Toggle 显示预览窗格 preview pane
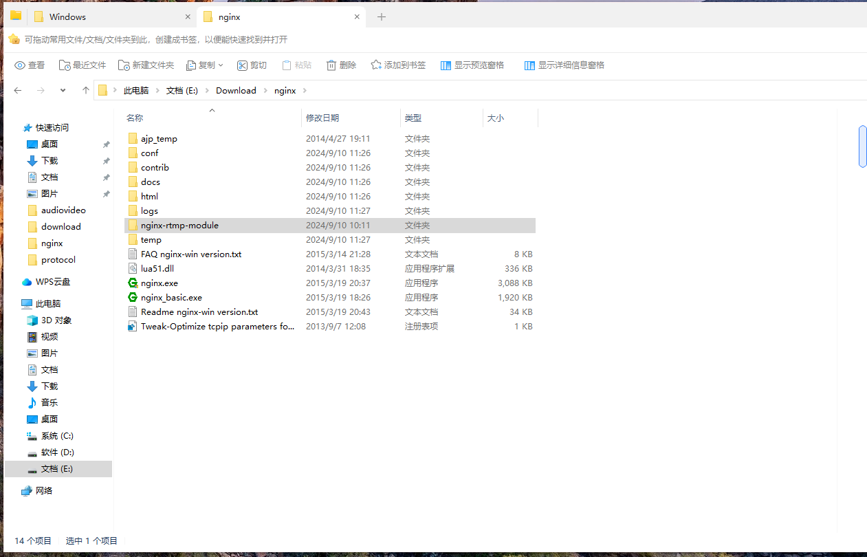 pyautogui.click(x=472, y=65)
